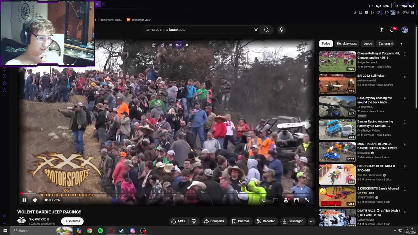Open browser downloads icon
This screenshot has height=235, width=418.
[x=398, y=13]
